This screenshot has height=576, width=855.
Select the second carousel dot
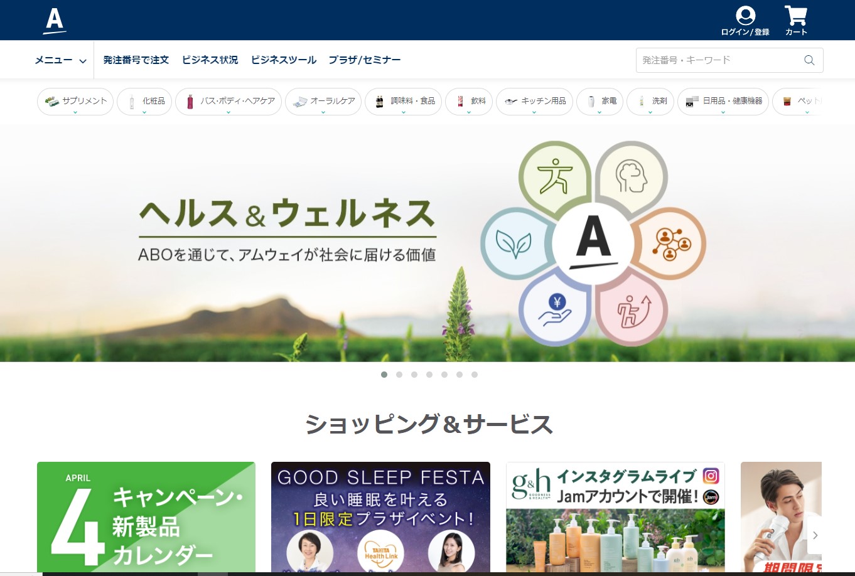399,375
